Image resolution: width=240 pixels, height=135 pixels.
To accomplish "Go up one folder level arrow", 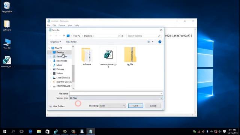I will tap(64, 36).
